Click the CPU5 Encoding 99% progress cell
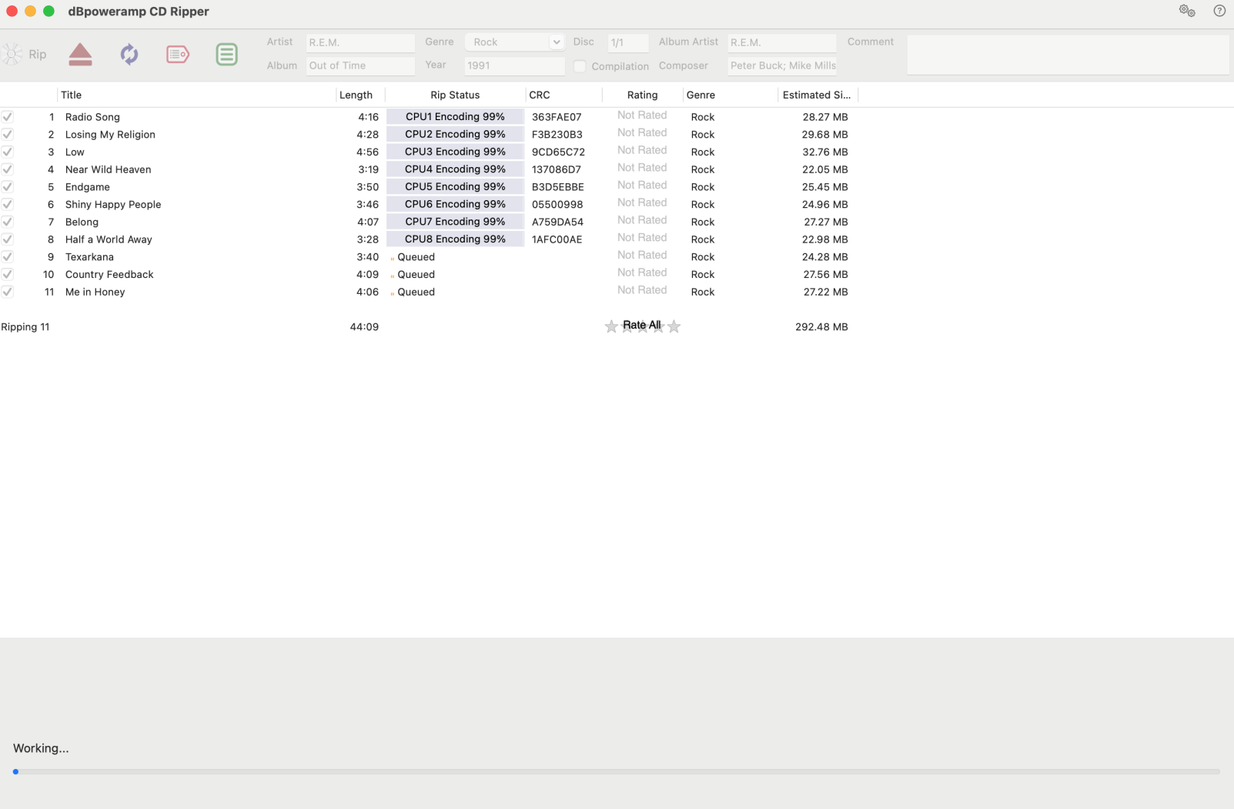 [455, 186]
